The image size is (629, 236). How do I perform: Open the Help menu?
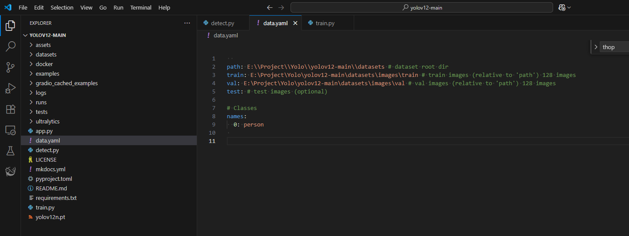tap(164, 7)
